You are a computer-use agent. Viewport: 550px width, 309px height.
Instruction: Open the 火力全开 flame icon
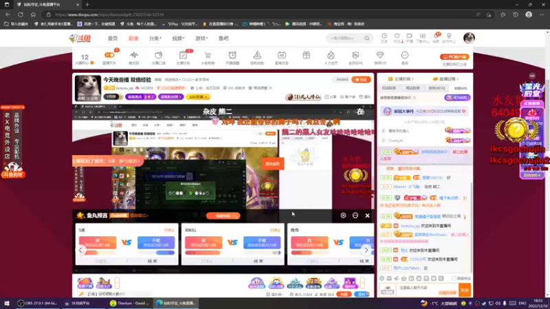[331, 56]
